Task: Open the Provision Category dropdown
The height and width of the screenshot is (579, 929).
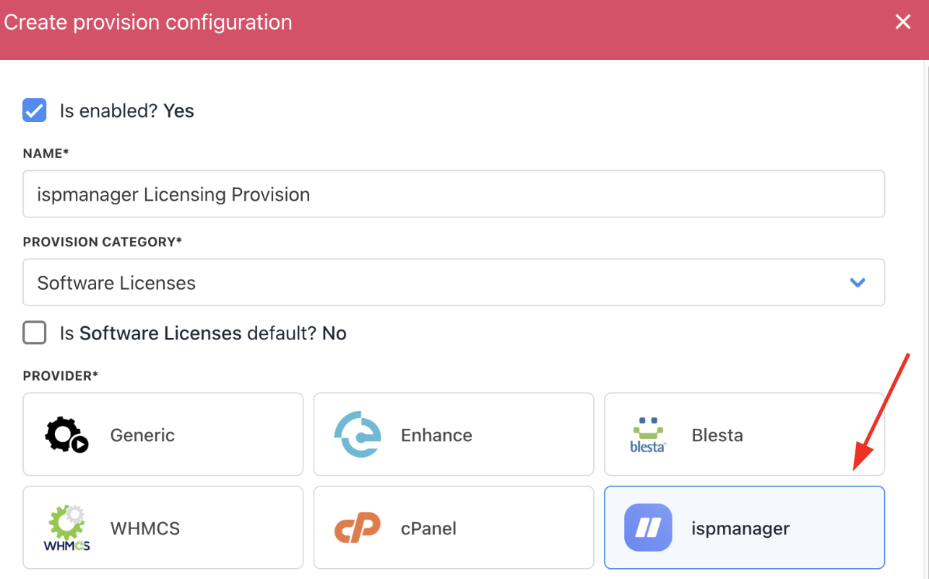Action: (x=453, y=282)
